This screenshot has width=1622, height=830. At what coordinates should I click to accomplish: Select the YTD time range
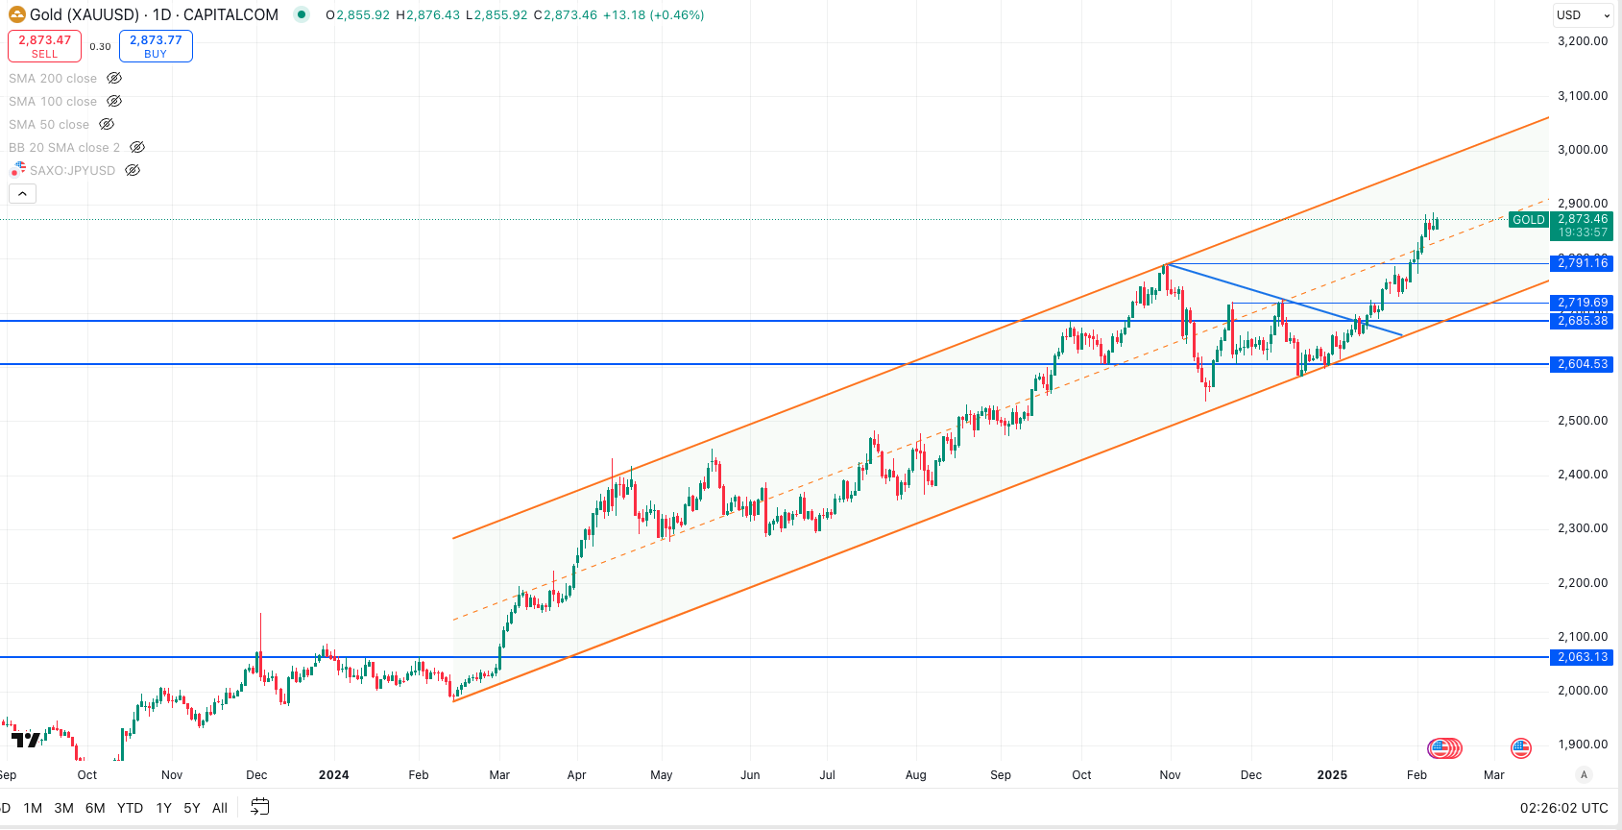130,808
